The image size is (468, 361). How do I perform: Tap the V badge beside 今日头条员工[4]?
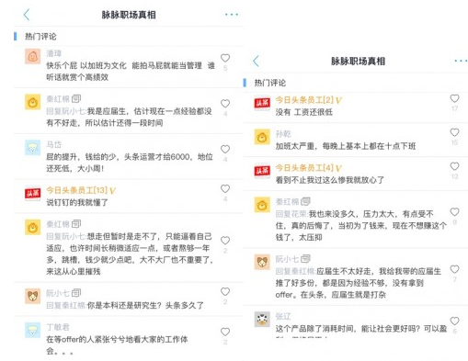[x=338, y=168]
